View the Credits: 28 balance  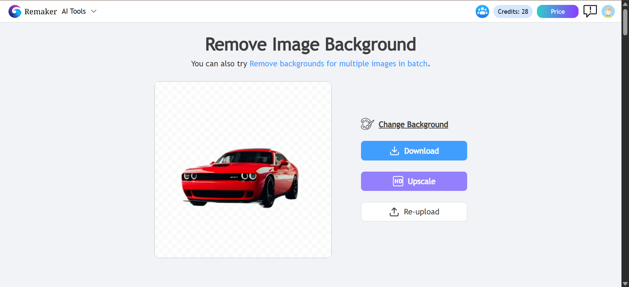pos(513,11)
